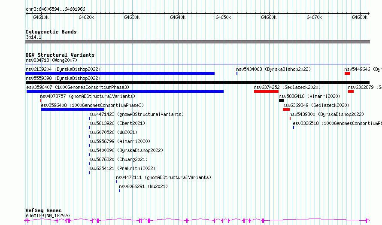The height and width of the screenshot is (225, 382).
Task: Click the 64630k ruler tick label
Action: click(132, 17)
